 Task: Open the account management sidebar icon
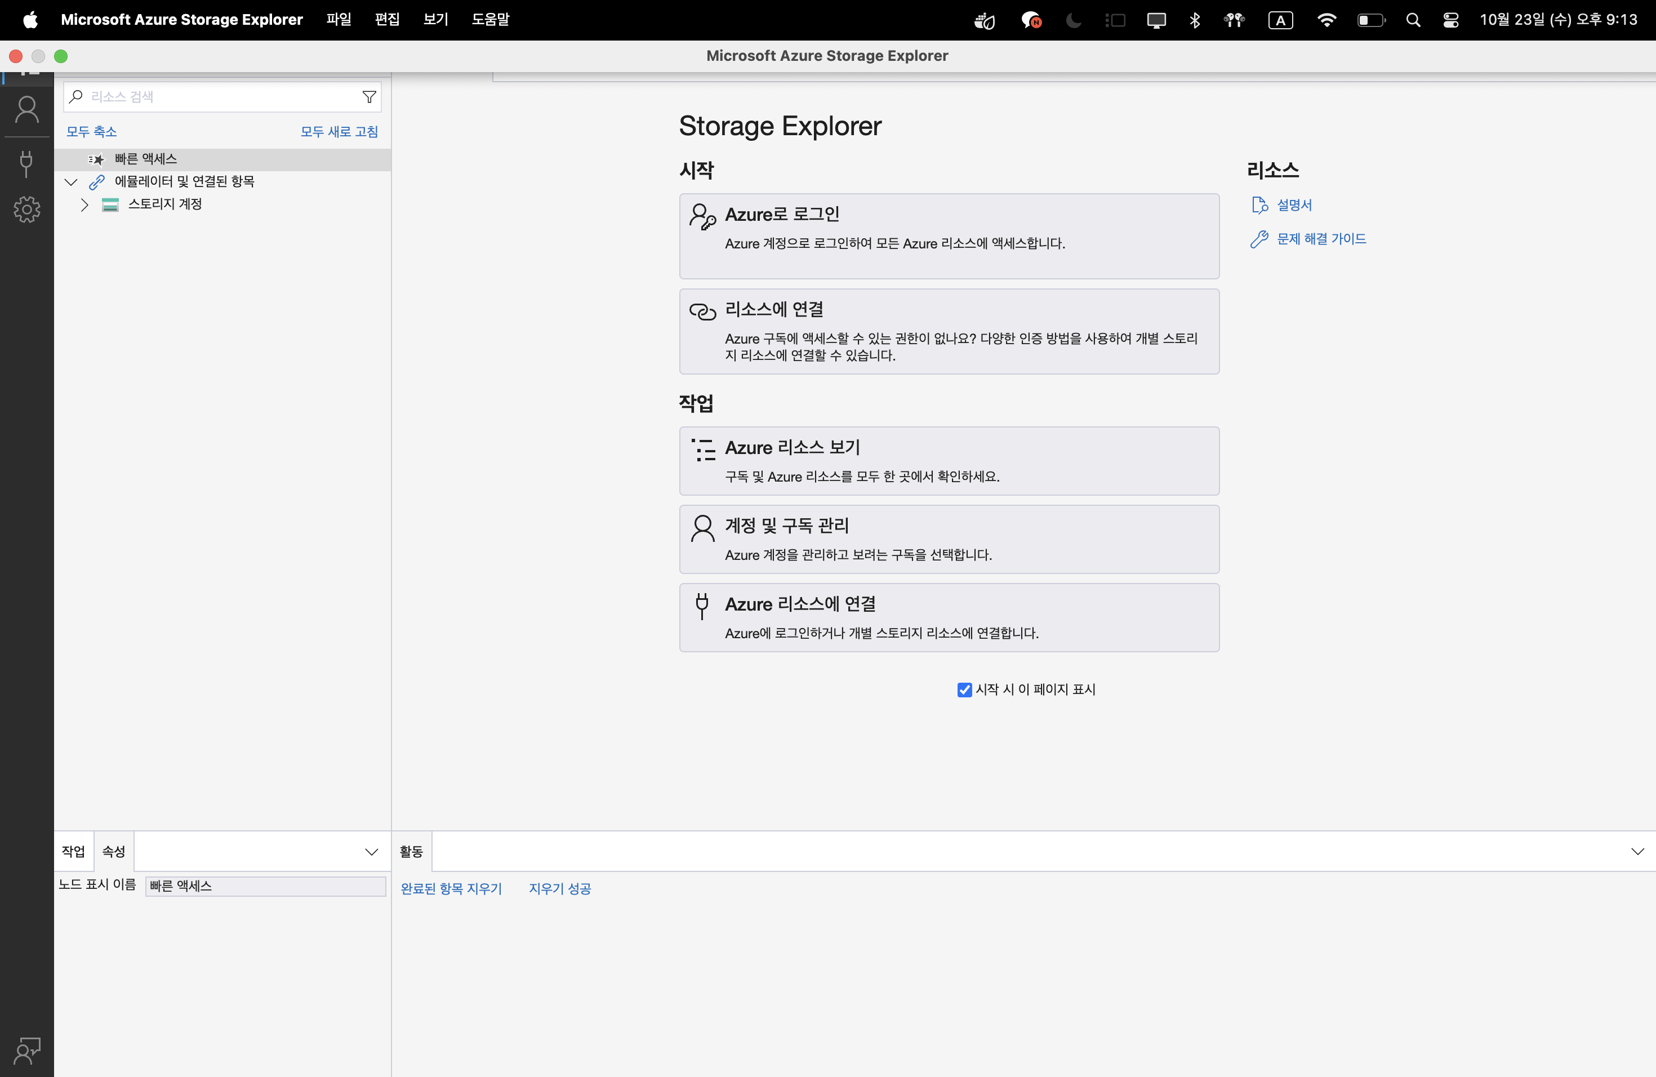(26, 110)
